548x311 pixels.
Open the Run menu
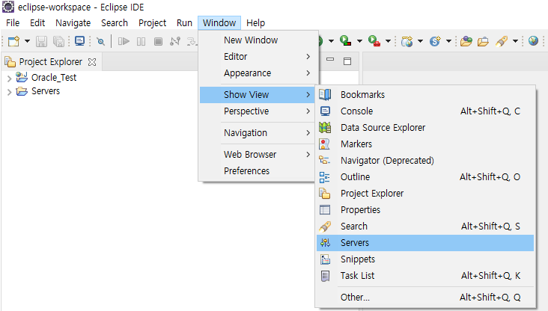tap(184, 23)
